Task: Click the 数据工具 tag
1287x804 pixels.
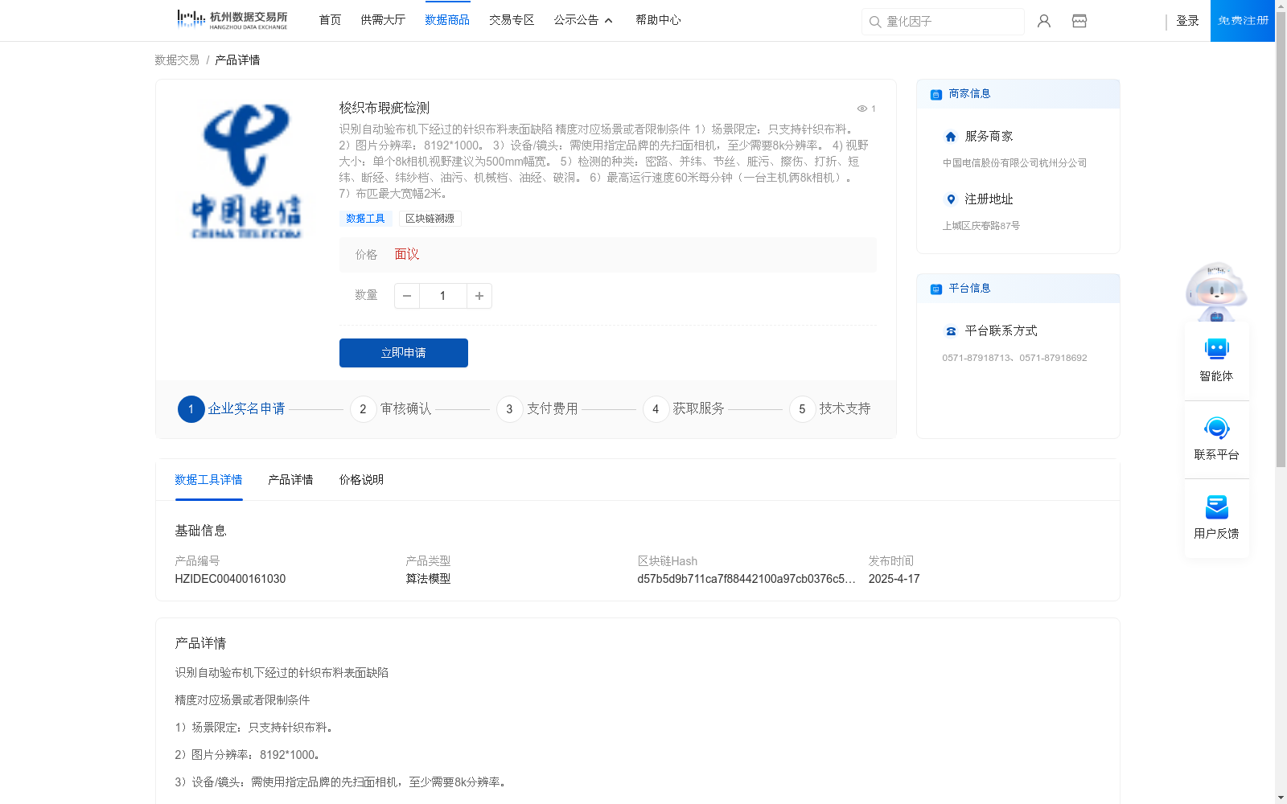Action: 366,219
